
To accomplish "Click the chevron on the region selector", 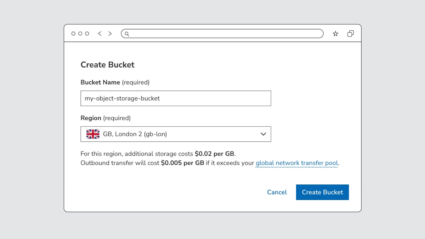I will point(263,134).
